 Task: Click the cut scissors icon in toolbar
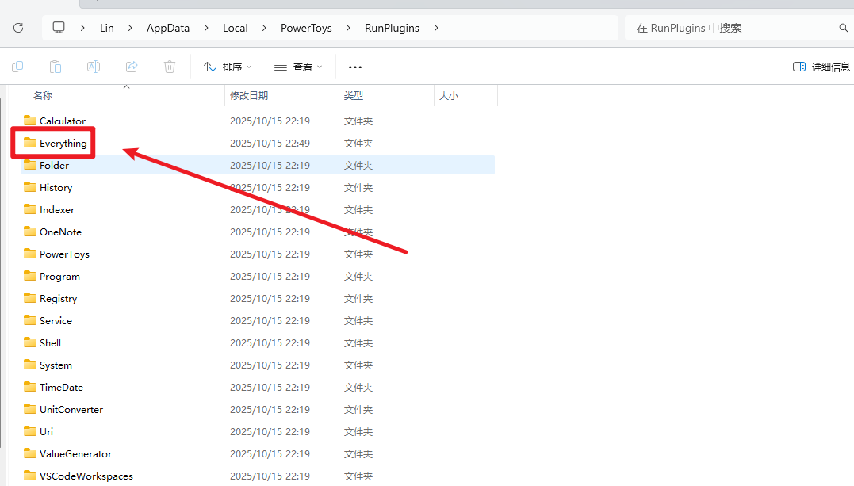[17, 67]
